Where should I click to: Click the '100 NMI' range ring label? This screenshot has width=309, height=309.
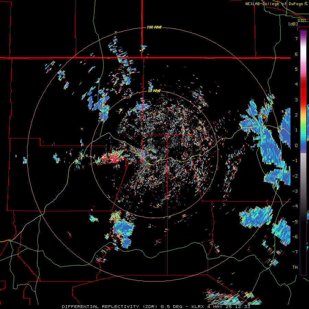(x=154, y=27)
